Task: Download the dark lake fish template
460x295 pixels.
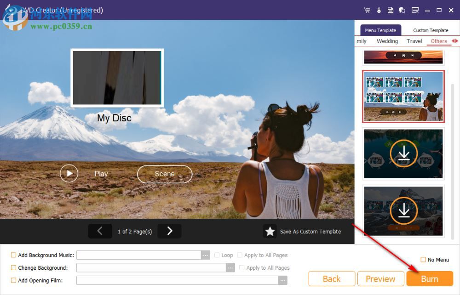Action: [x=403, y=153]
